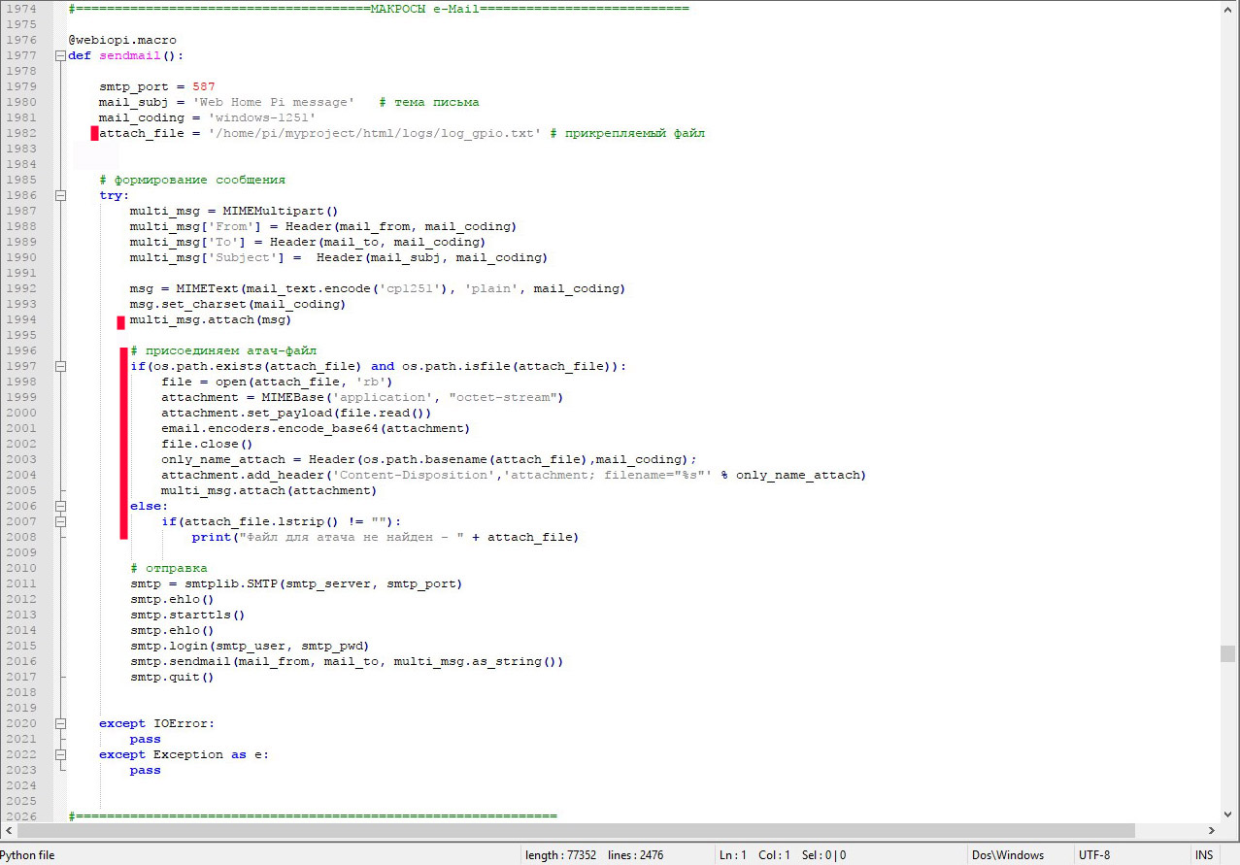Click line number 1974 in the margin
Screen dimensions: 1240x865
(x=21, y=9)
